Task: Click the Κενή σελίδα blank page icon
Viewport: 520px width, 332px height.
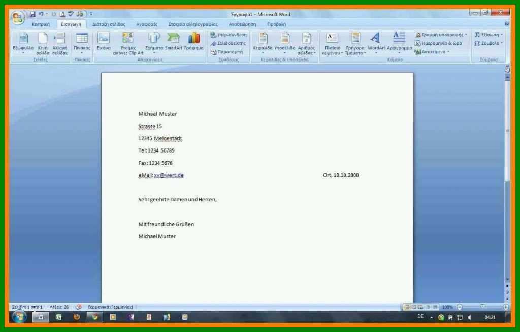Action: [x=43, y=43]
